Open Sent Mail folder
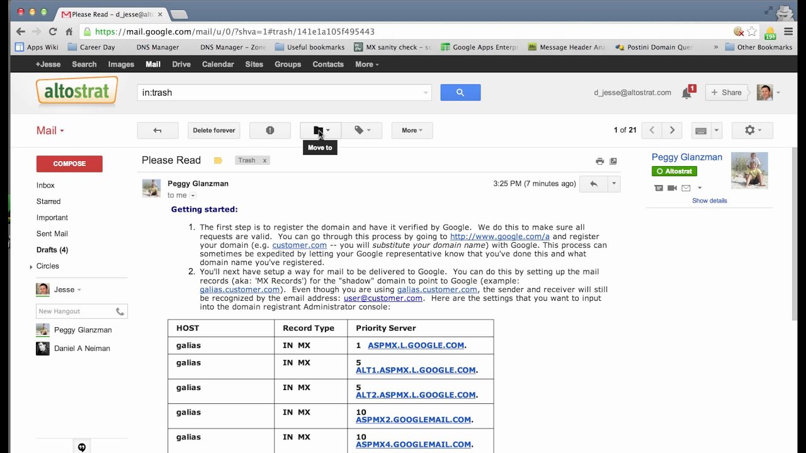Image resolution: width=806 pixels, height=453 pixels. point(52,234)
